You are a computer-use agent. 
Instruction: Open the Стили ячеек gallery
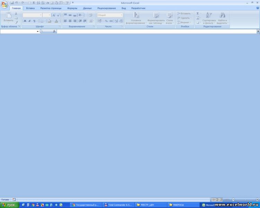point(170,18)
